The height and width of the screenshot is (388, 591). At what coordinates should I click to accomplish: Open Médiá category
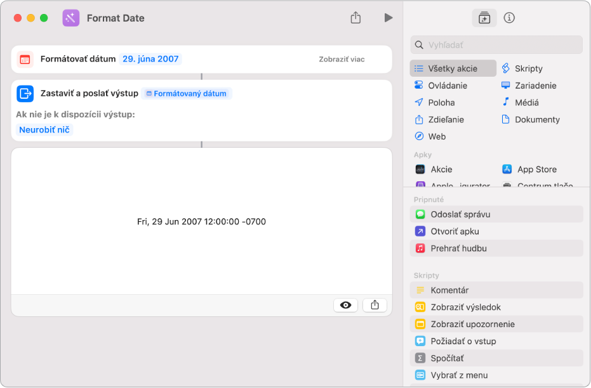coord(520,102)
